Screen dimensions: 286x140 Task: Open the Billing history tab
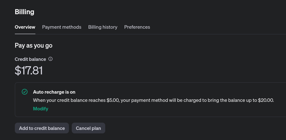coord(103,27)
